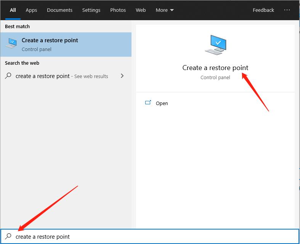Click the computer icon in best match row
This screenshot has width=300, height=244.
click(x=11, y=43)
